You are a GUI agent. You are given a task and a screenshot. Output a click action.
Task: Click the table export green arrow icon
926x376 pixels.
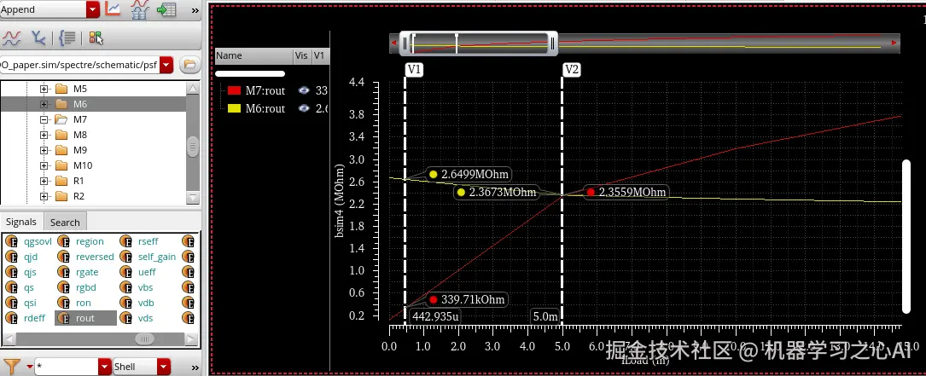pyautogui.click(x=166, y=9)
